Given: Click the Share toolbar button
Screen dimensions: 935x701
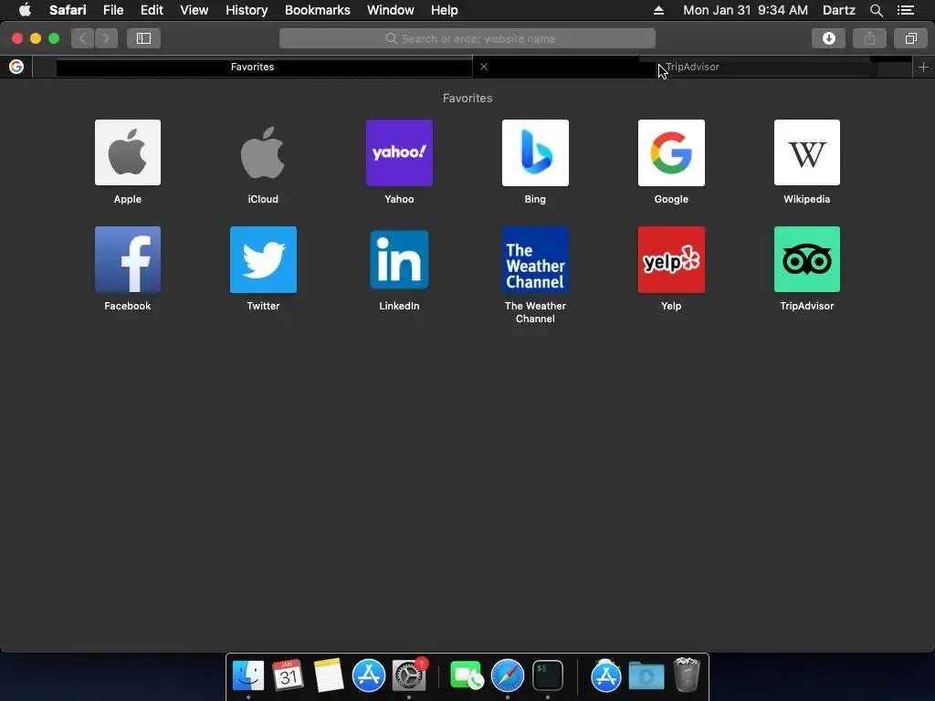Looking at the screenshot, I should (869, 38).
